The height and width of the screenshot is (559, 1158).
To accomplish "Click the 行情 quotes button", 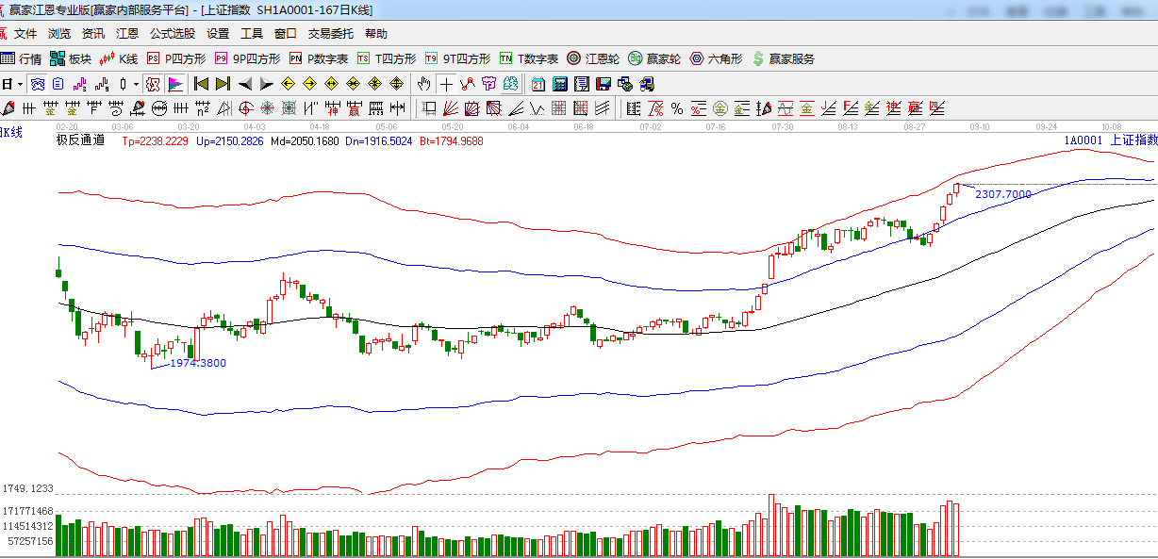I will click(x=22, y=58).
